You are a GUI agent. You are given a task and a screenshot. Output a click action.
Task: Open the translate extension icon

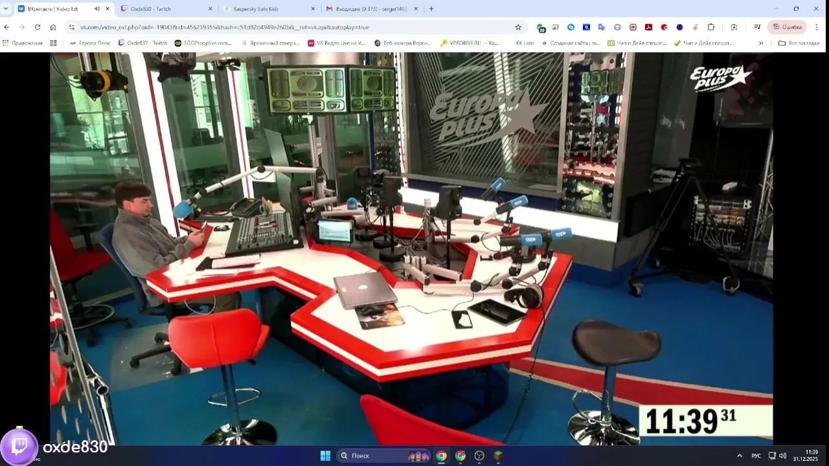pyautogui.click(x=602, y=27)
